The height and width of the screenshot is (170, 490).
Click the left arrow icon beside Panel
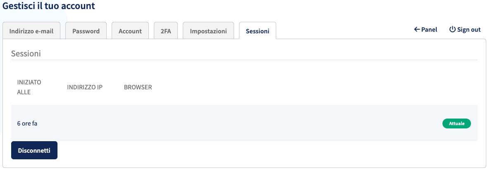point(416,30)
